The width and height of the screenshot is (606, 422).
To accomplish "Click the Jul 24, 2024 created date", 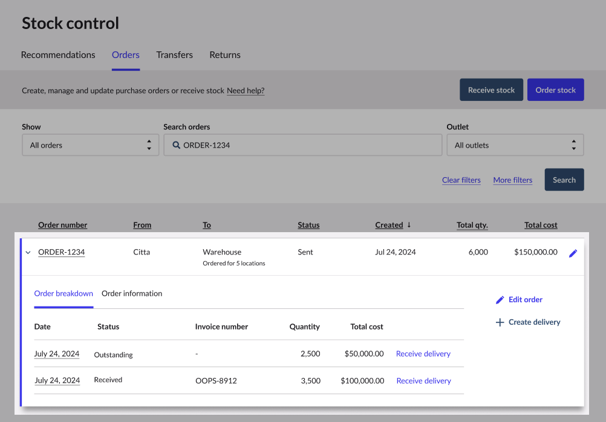I will (396, 252).
